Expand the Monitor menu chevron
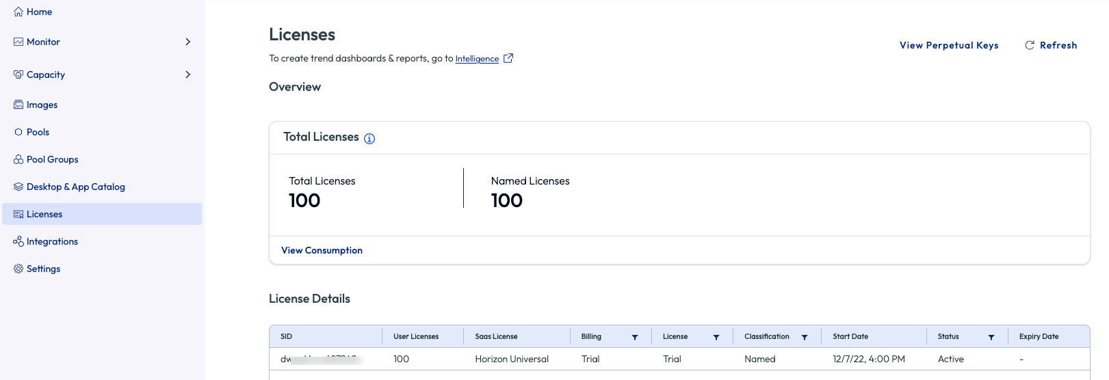Image resolution: width=1109 pixels, height=380 pixels. tap(187, 42)
